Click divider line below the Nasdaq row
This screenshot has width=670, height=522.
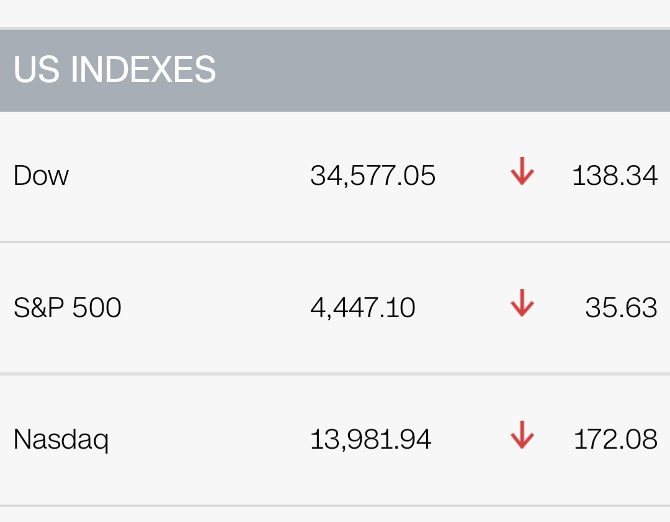pos(335,506)
